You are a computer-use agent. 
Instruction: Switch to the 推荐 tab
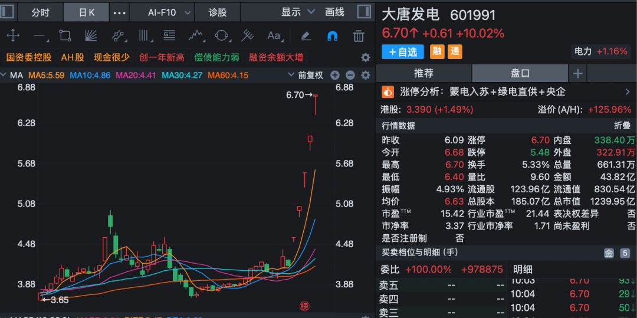point(423,74)
